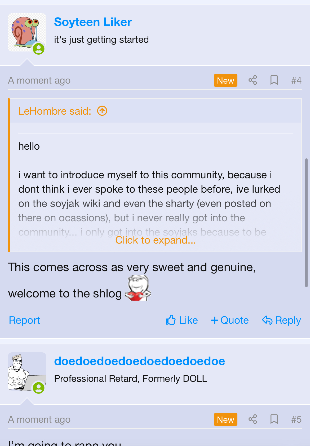Open permalink for post #4
Screen dimensions: 310x446
coord(296,80)
